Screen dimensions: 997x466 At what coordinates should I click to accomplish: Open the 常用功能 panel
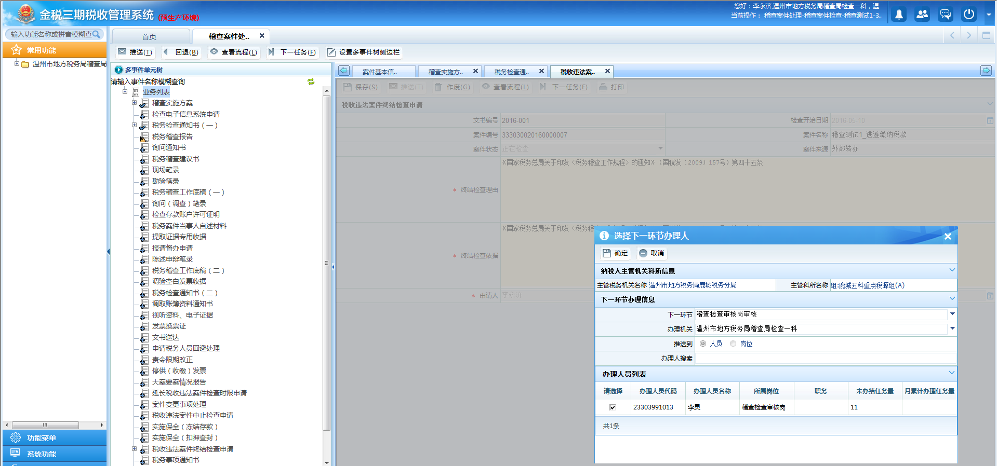(55, 50)
